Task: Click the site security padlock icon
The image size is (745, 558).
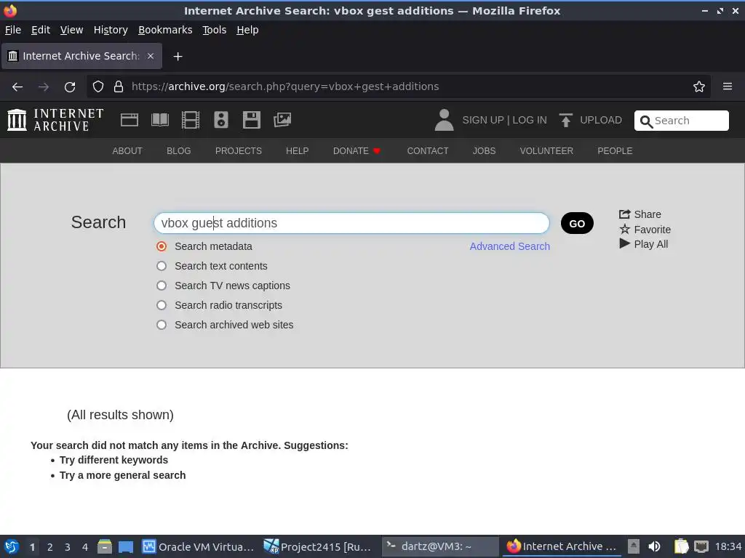Action: pos(119,87)
